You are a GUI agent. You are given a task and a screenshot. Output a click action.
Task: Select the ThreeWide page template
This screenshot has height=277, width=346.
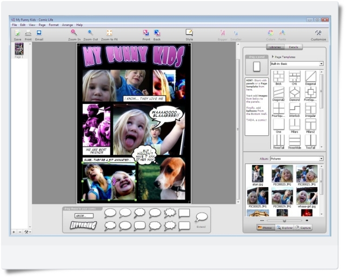[x=295, y=142]
